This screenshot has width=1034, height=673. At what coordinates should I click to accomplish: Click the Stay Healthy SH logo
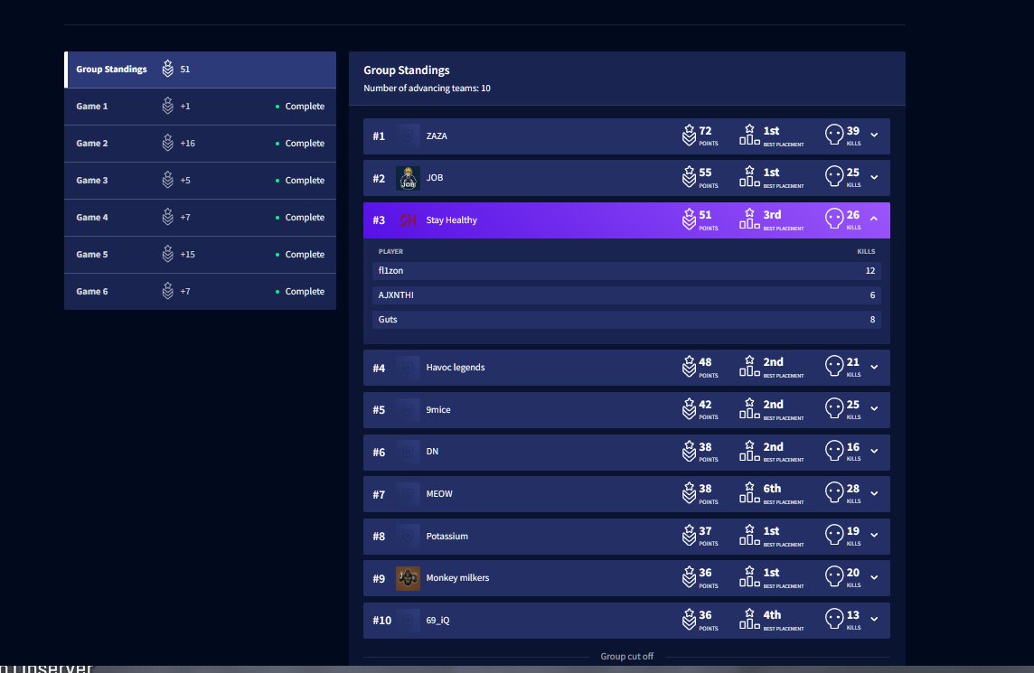coord(408,220)
